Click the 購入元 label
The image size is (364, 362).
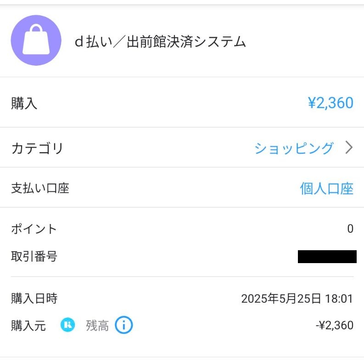point(28,326)
